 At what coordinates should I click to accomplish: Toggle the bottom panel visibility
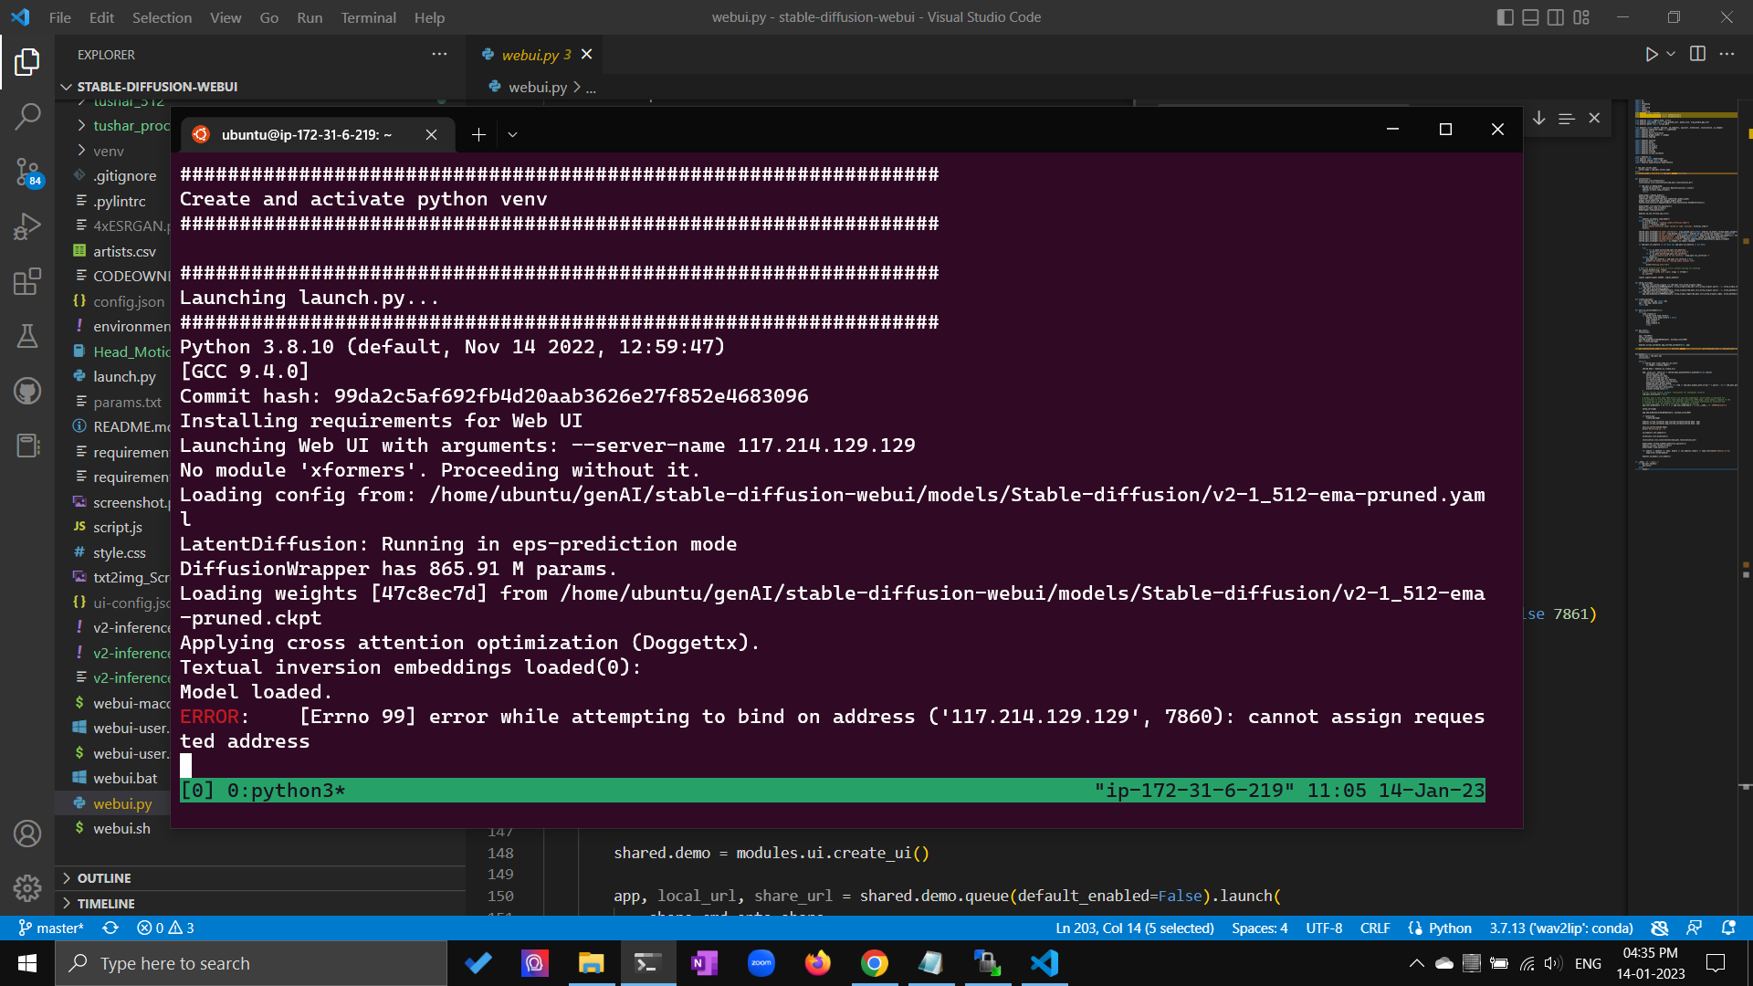1529,16
